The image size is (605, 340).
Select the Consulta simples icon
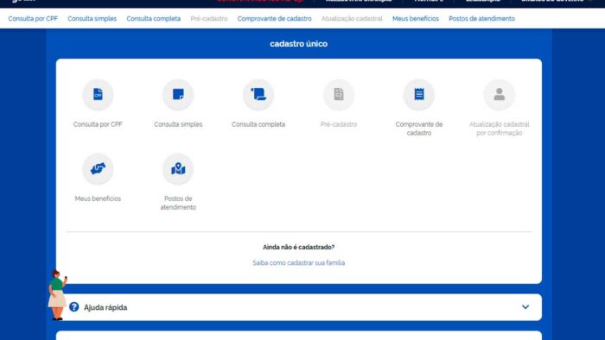pos(178,95)
